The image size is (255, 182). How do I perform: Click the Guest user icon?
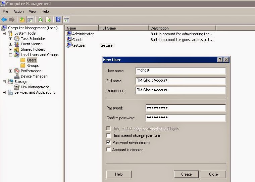(69, 40)
